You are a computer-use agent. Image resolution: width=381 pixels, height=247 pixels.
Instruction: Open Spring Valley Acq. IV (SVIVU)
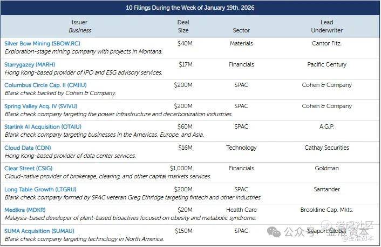[39, 106]
